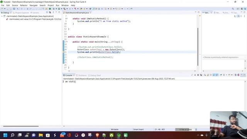247x139 pixels.
Task: Open the taskbar Search icon
Action: tap(12, 135)
